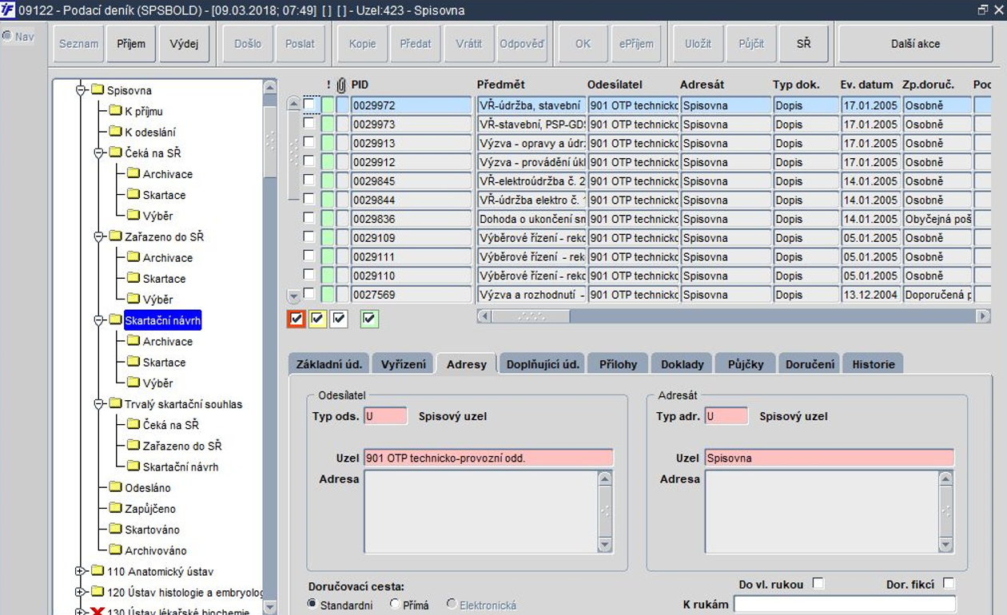The height and width of the screenshot is (615, 1007).
Task: Enable the Do vl. rukou checkbox
Action: [818, 584]
